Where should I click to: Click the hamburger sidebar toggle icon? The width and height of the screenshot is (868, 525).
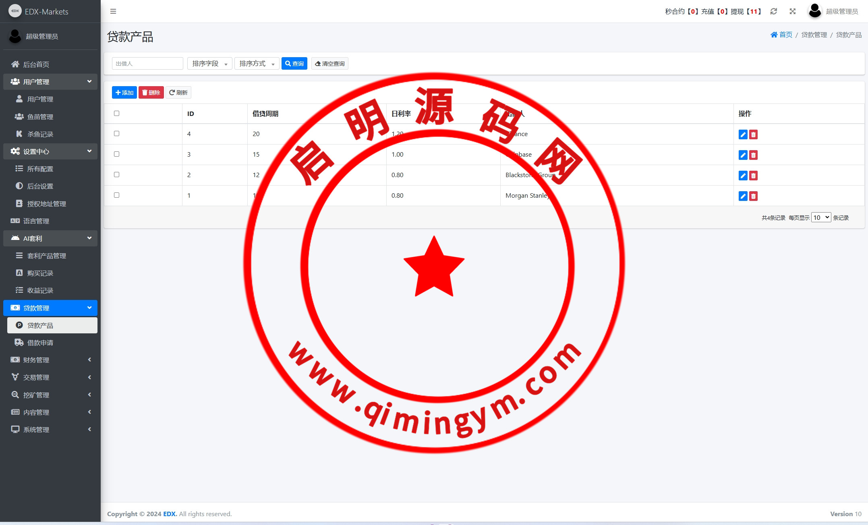pyautogui.click(x=113, y=11)
